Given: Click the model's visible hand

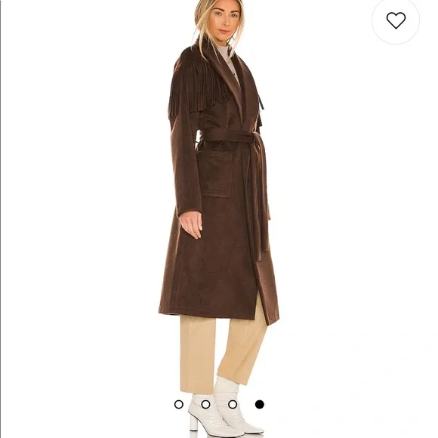Looking at the screenshot, I should point(191,224).
